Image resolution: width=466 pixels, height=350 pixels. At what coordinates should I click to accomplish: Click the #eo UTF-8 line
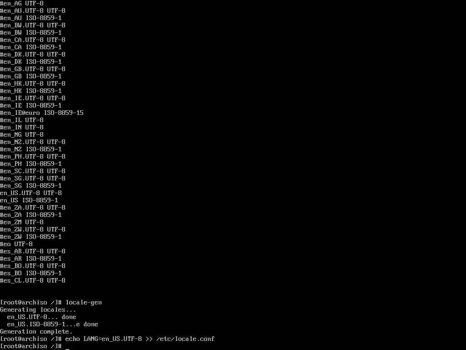click(16, 244)
